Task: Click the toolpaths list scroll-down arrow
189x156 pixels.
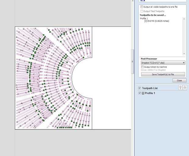Action: [x=184, y=54]
